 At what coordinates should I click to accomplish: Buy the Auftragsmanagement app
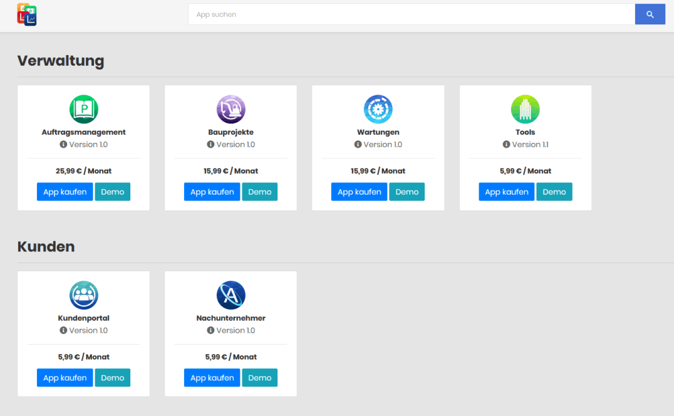coord(65,192)
